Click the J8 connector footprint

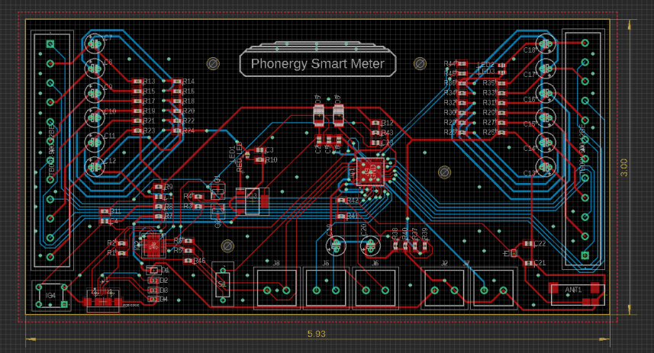pyautogui.click(x=276, y=287)
